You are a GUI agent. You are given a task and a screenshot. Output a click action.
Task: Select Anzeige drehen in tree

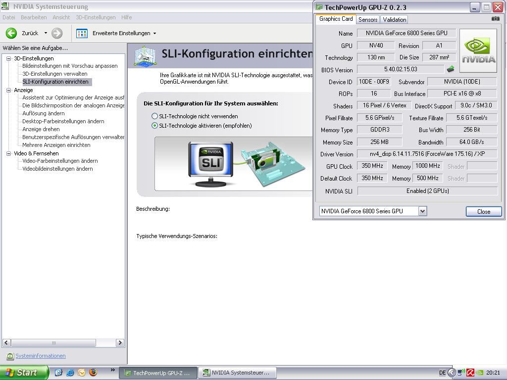pyautogui.click(x=41, y=129)
